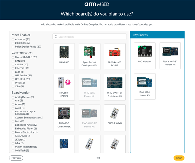
Task: Filter by Ethernet (35)
Action: click(x=13, y=68)
